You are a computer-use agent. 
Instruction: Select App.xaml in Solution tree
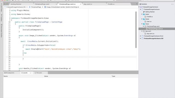click(148, 31)
